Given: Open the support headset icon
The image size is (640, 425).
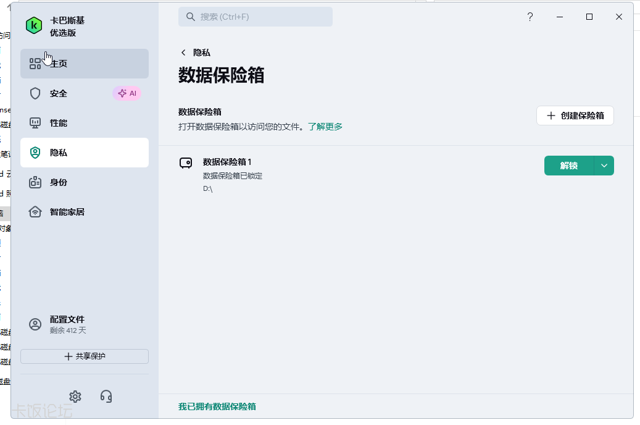Looking at the screenshot, I should pyautogui.click(x=106, y=397).
